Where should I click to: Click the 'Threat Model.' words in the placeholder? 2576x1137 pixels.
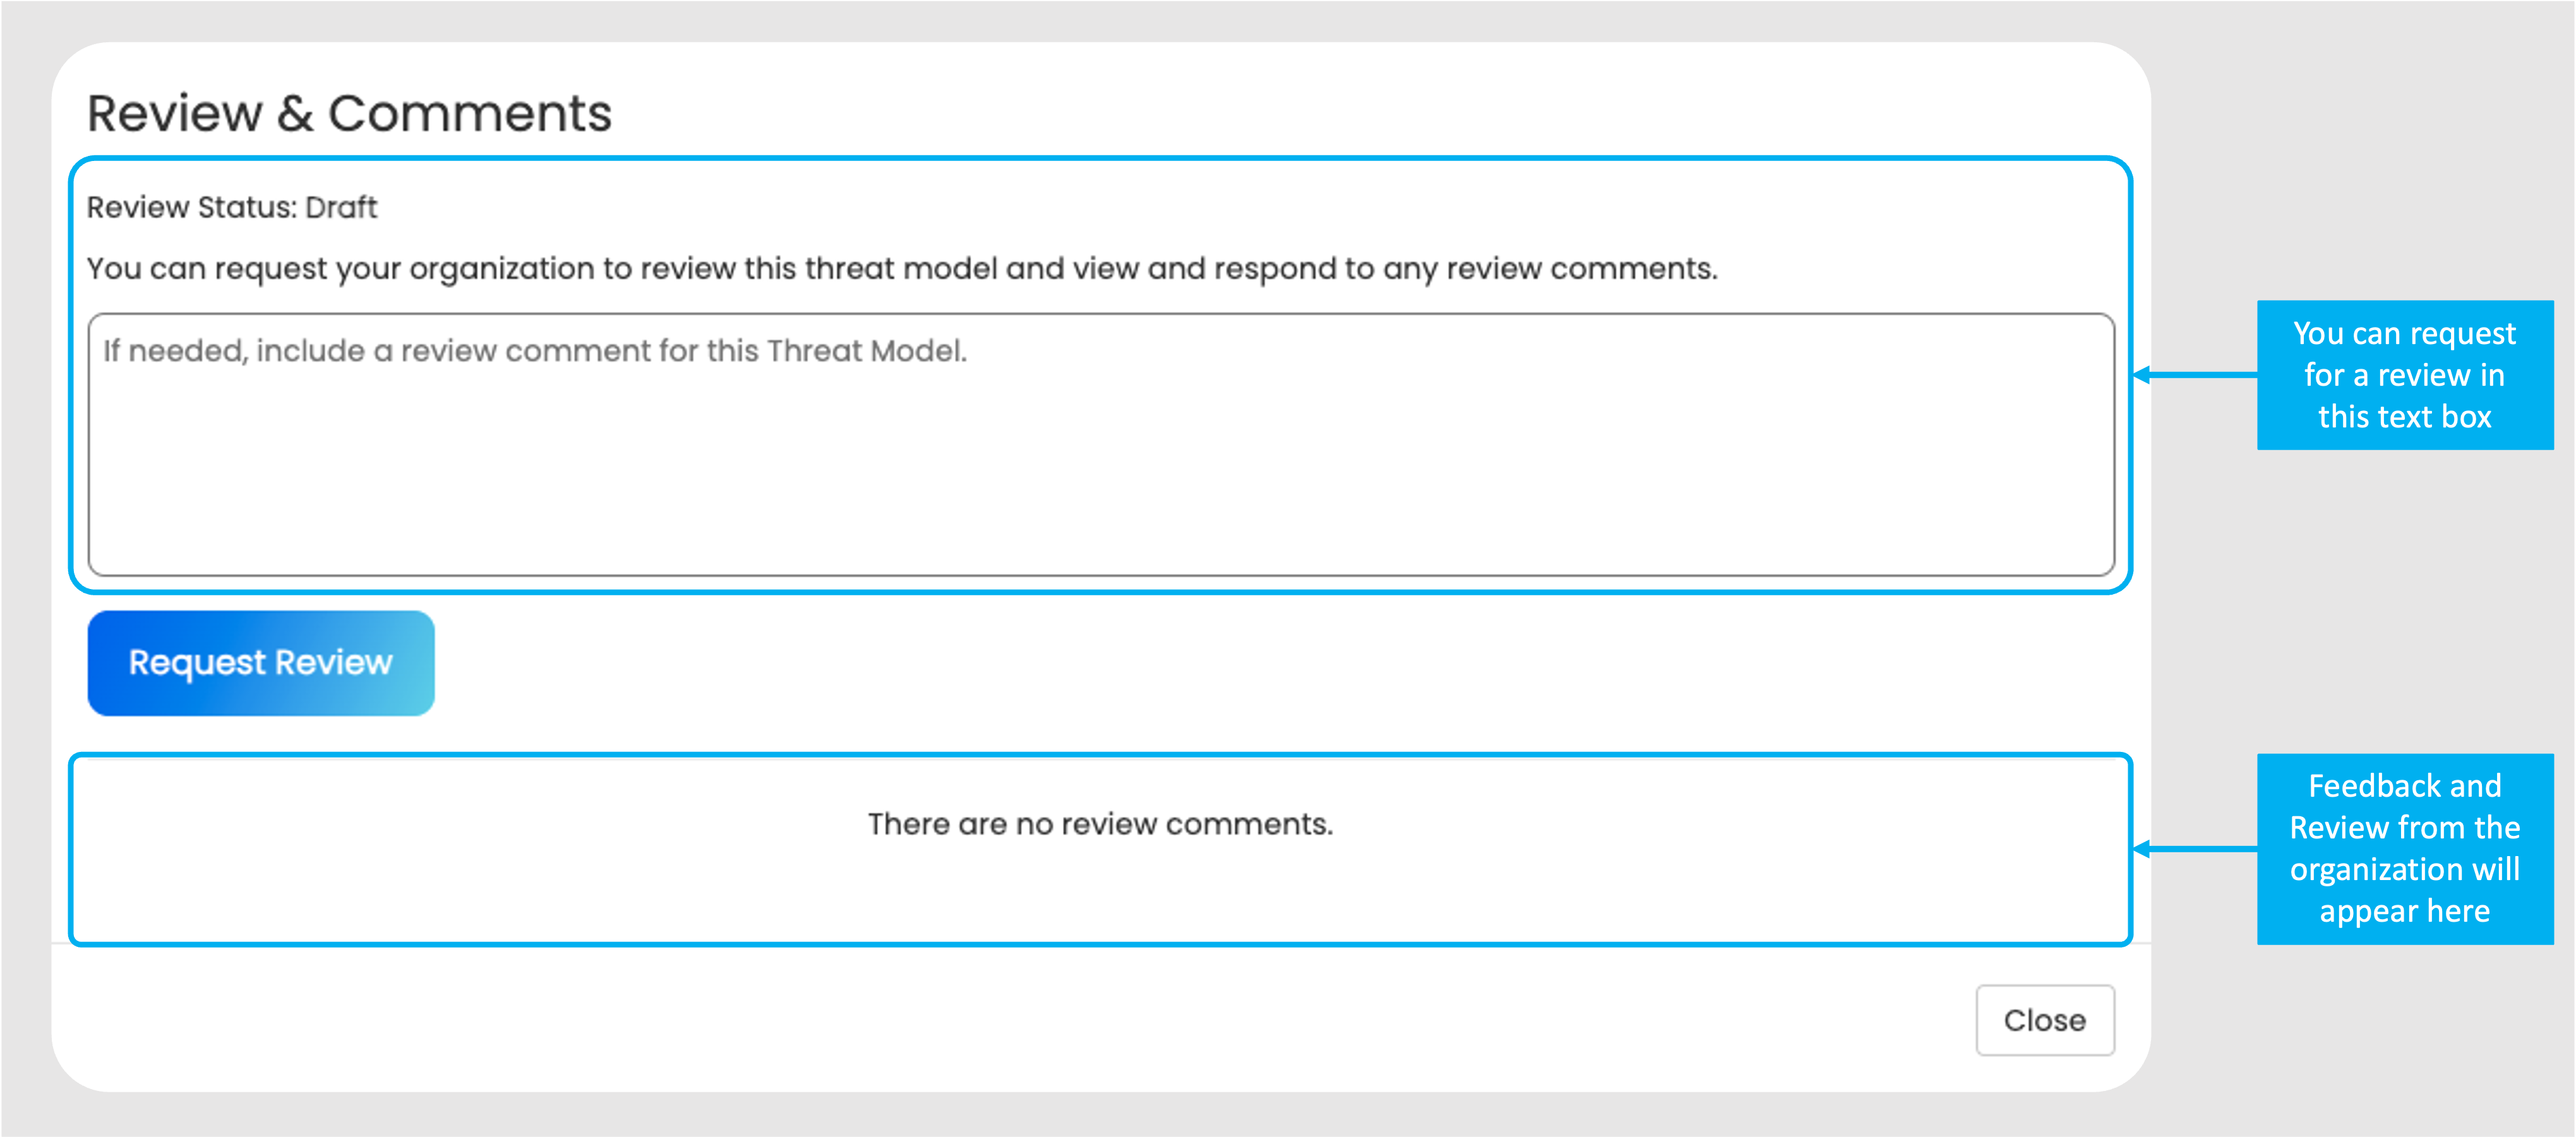(867, 351)
